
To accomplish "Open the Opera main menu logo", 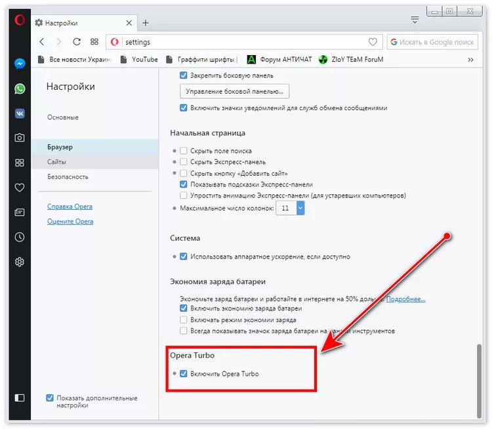I will click(x=20, y=20).
